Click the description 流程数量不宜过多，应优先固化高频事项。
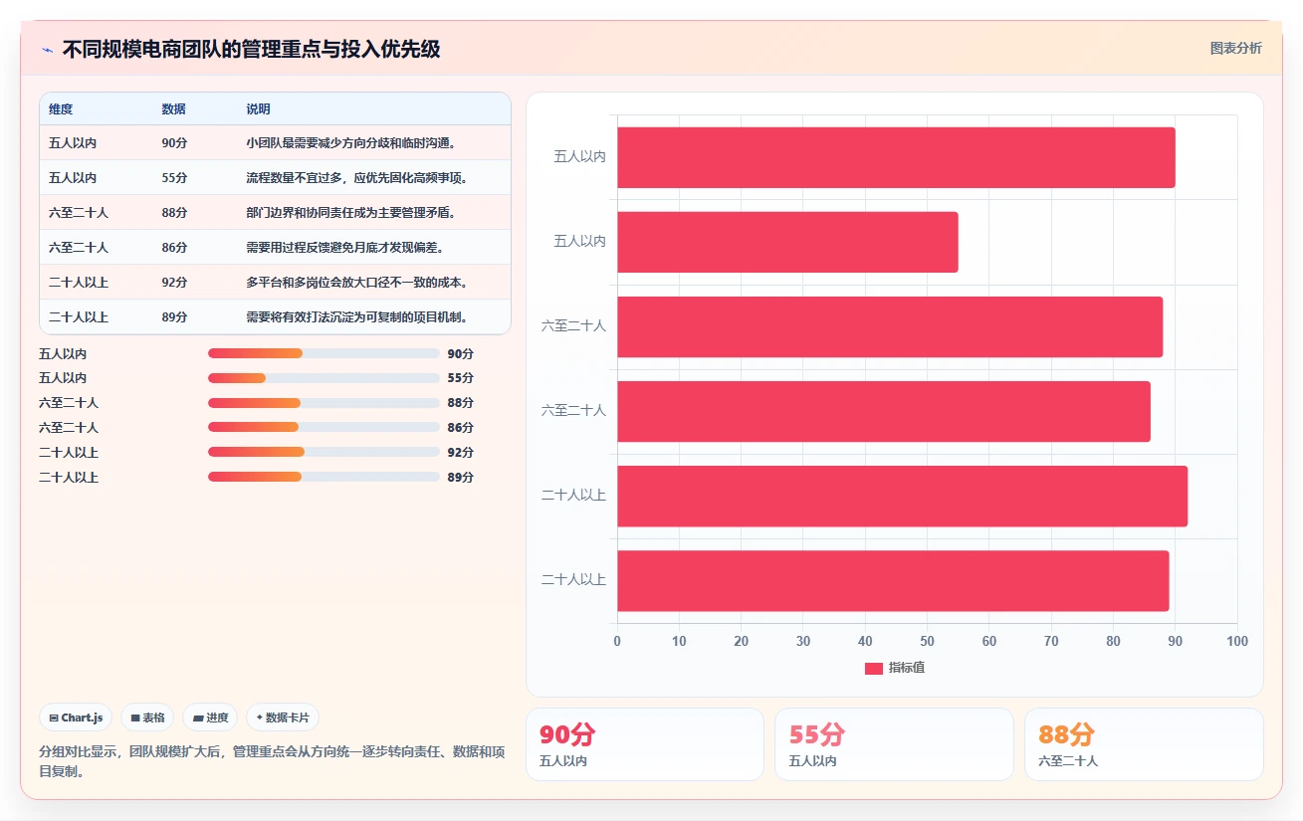The height and width of the screenshot is (821, 1303). pyautogui.click(x=357, y=178)
